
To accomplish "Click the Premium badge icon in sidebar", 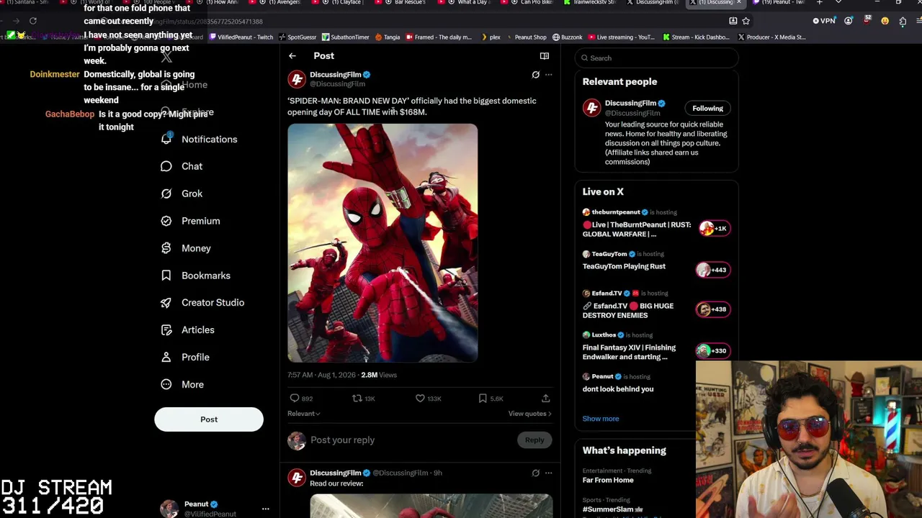I will pyautogui.click(x=166, y=221).
